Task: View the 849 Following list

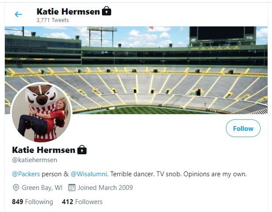Action: (32, 202)
